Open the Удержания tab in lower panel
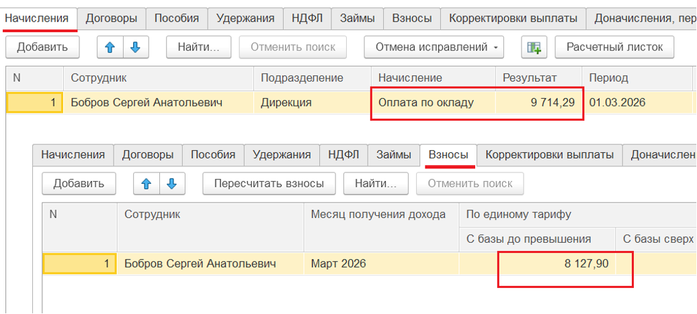697x314 pixels. pyautogui.click(x=282, y=154)
